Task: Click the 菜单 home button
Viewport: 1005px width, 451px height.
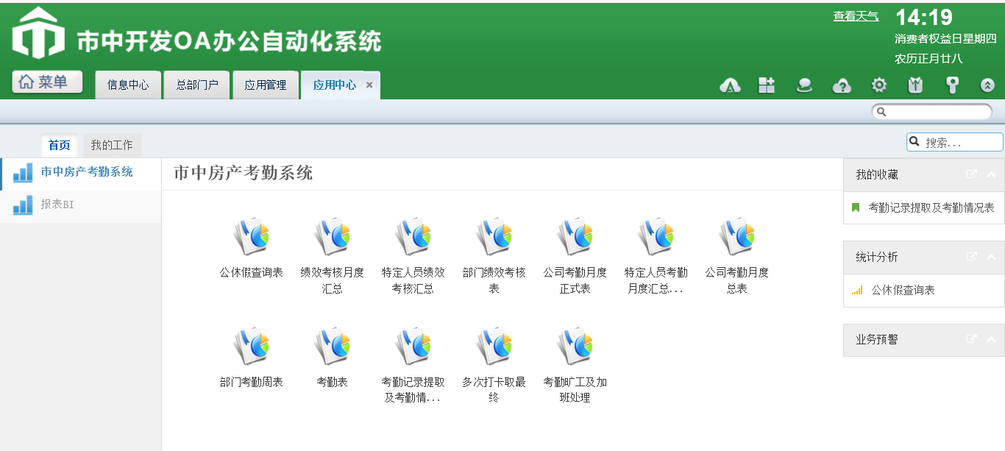Action: [47, 82]
